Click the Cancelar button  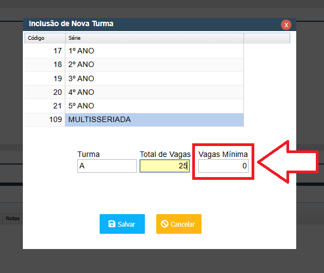(x=179, y=224)
